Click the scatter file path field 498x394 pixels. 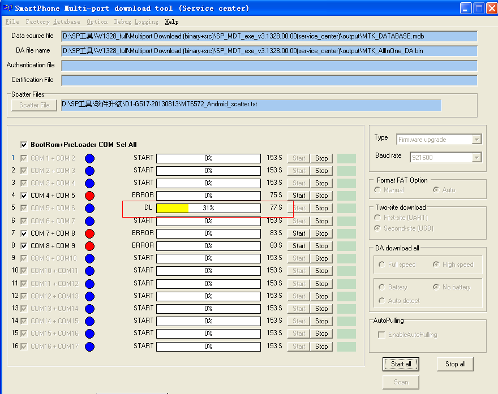(251, 105)
